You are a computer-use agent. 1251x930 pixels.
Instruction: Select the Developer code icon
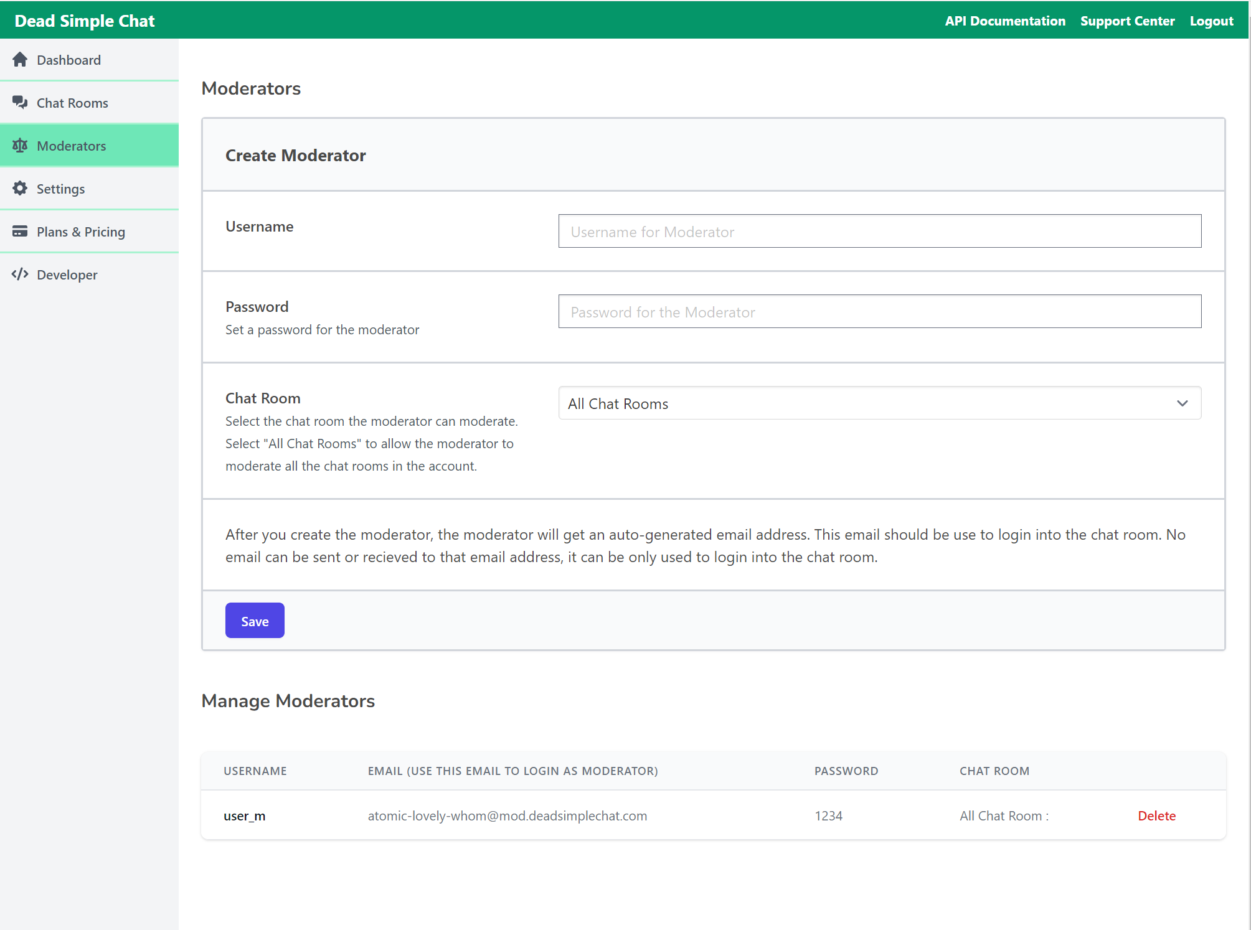pyautogui.click(x=19, y=274)
